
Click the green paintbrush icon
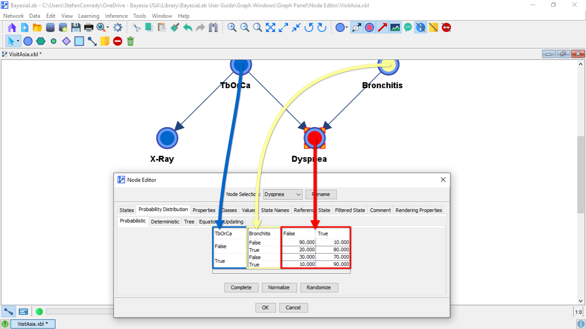pos(175,27)
